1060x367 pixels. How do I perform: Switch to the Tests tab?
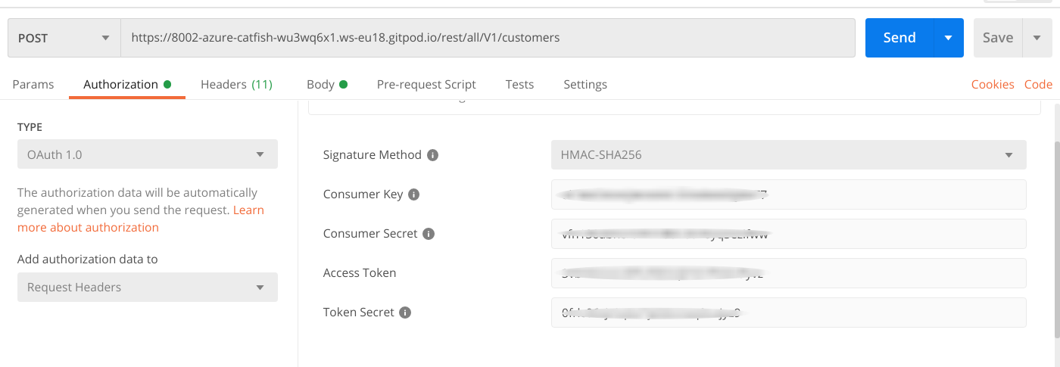(x=519, y=85)
